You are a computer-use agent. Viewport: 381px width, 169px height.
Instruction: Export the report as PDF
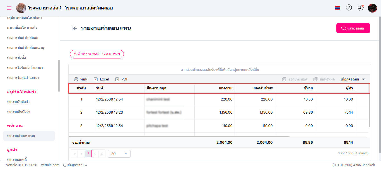coord(122,79)
